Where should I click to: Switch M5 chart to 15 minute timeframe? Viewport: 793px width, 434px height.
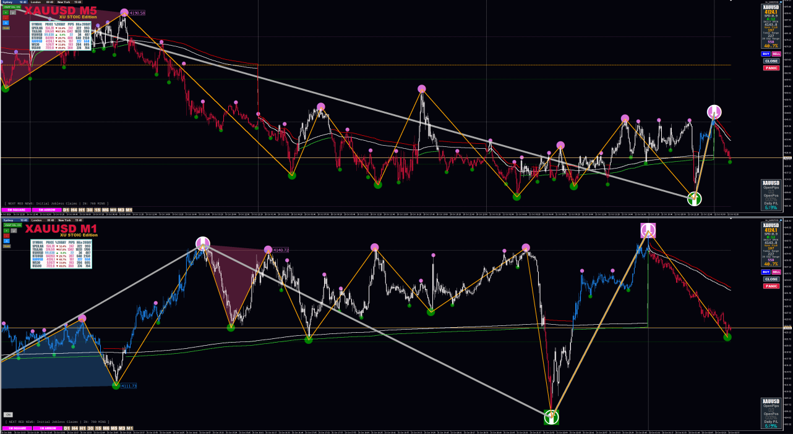[x=98, y=210]
